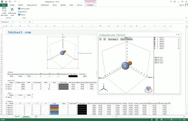Switch to the HOME ribbon tab
This screenshot has height=121, width=188.
point(12,5)
